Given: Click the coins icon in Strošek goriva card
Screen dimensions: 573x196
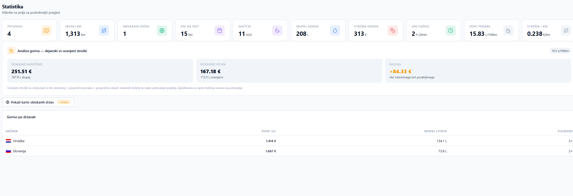Looking at the screenshot, I should [393, 31].
